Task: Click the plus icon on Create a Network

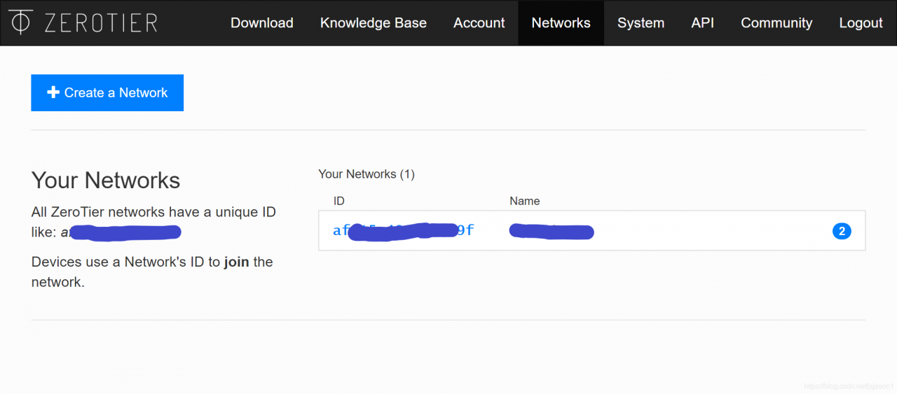Action: (x=53, y=92)
